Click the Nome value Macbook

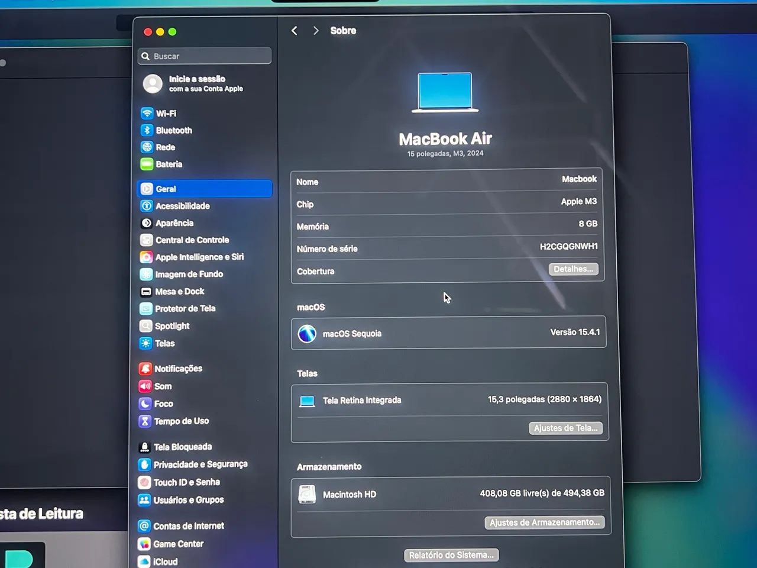pyautogui.click(x=579, y=179)
